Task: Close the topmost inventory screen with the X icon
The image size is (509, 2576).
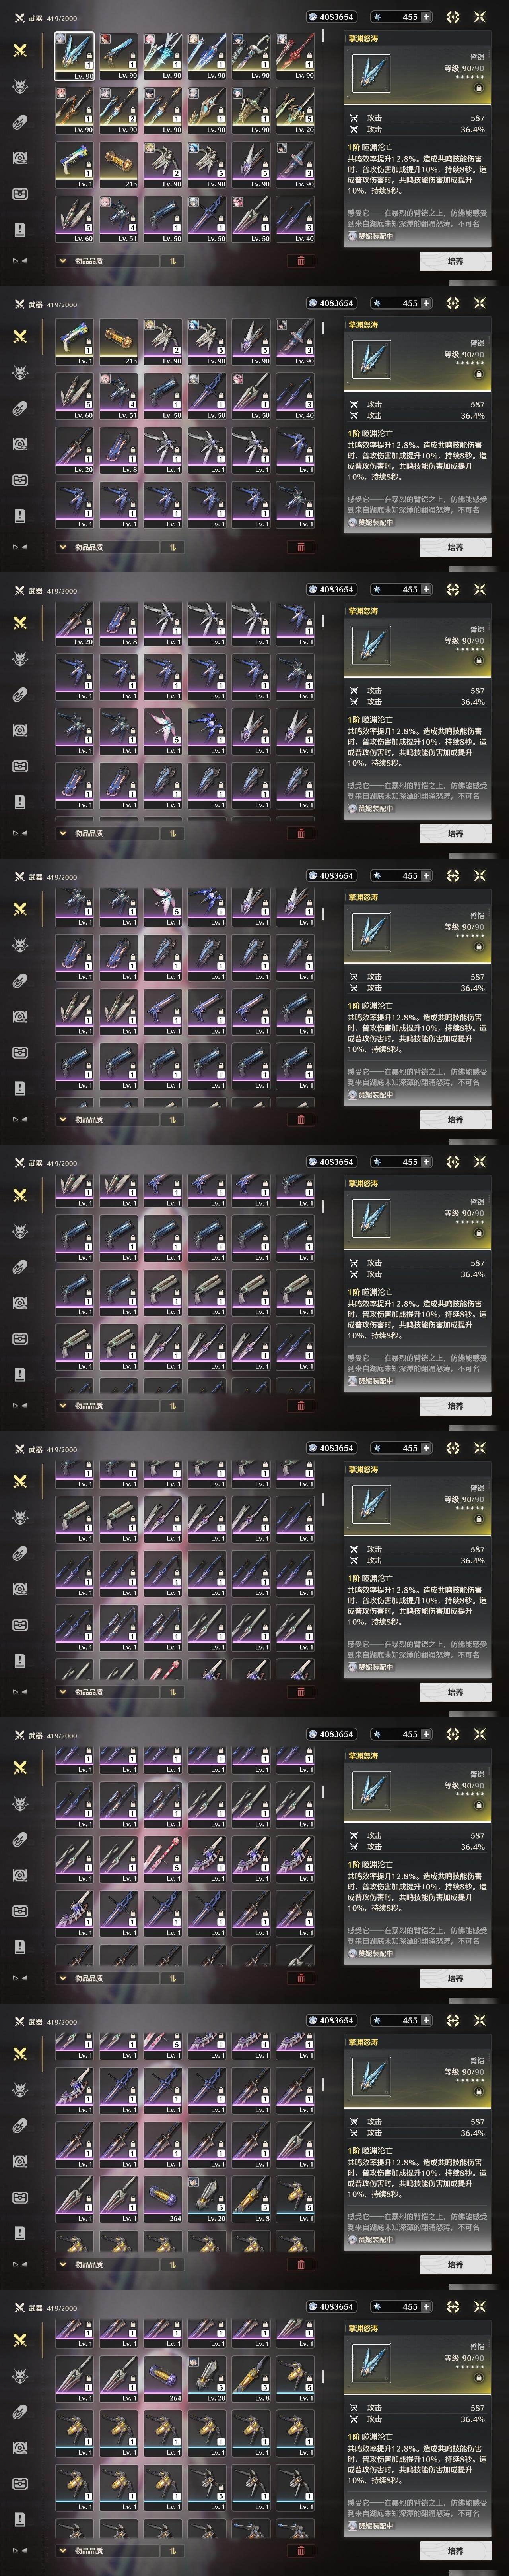Action: 479,17
